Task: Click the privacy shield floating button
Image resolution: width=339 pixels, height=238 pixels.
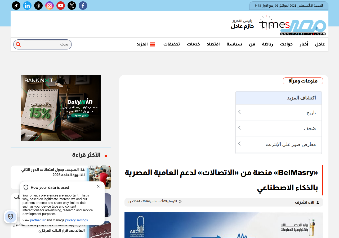Action: tap(11, 217)
